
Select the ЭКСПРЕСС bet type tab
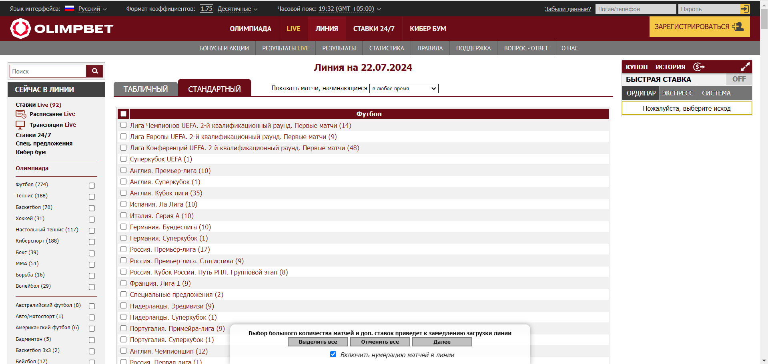[x=678, y=93]
